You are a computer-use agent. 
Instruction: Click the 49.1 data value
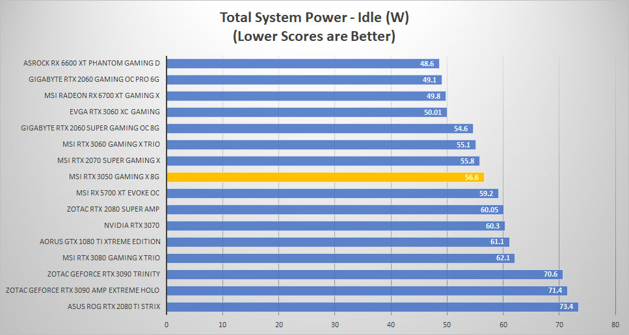tap(429, 80)
